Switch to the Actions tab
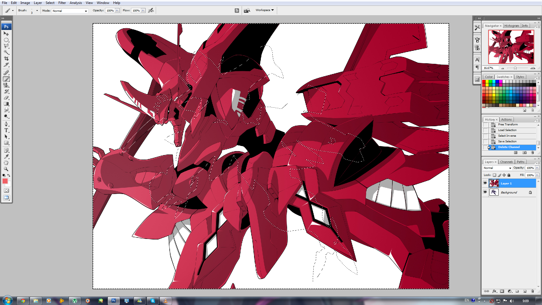This screenshot has width=542, height=305. click(x=506, y=119)
